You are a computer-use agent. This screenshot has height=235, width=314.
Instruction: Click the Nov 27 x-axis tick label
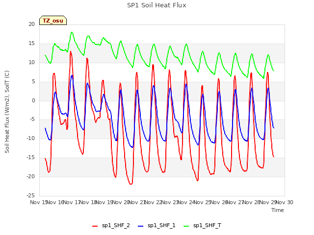point(235,202)
